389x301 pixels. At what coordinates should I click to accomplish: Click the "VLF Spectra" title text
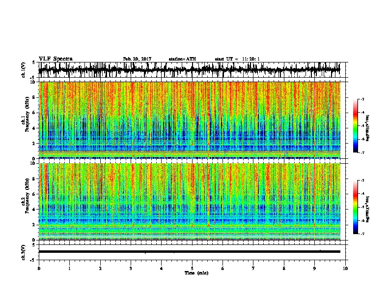coord(56,59)
